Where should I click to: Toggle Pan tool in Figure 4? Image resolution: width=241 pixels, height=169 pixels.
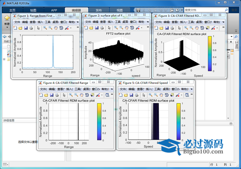coord(82,95)
